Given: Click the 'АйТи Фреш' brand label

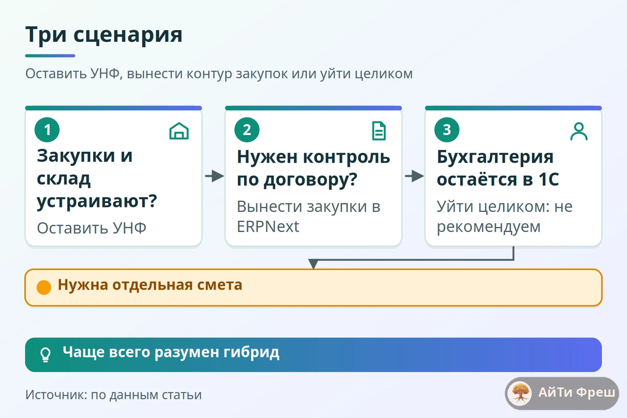Looking at the screenshot, I should [x=576, y=393].
